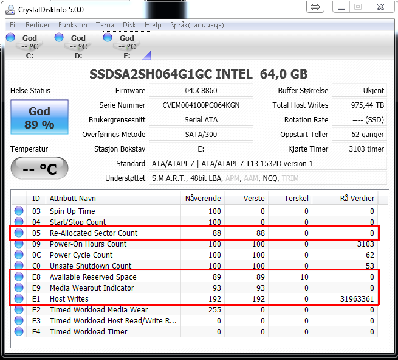The width and height of the screenshot is (398, 360).
Task: Click status orb of Power Cycle Count row
Action: 19,255
